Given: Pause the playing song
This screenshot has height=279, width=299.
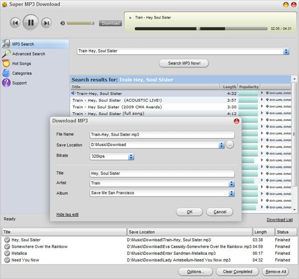Looking at the screenshot, I should tap(31, 22).
